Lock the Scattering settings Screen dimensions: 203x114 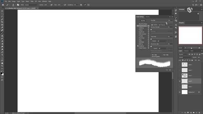[x=148, y=28]
